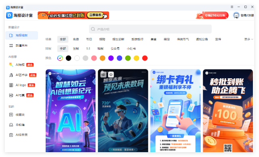The height and width of the screenshot is (157, 259).
Task: Pick the white color swatch
Action: coord(77,58)
